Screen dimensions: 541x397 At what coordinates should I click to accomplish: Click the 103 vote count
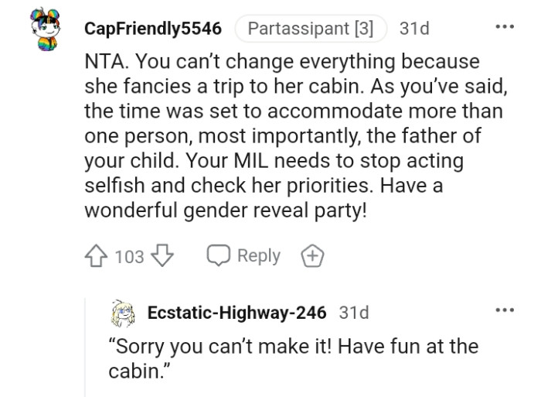128,256
